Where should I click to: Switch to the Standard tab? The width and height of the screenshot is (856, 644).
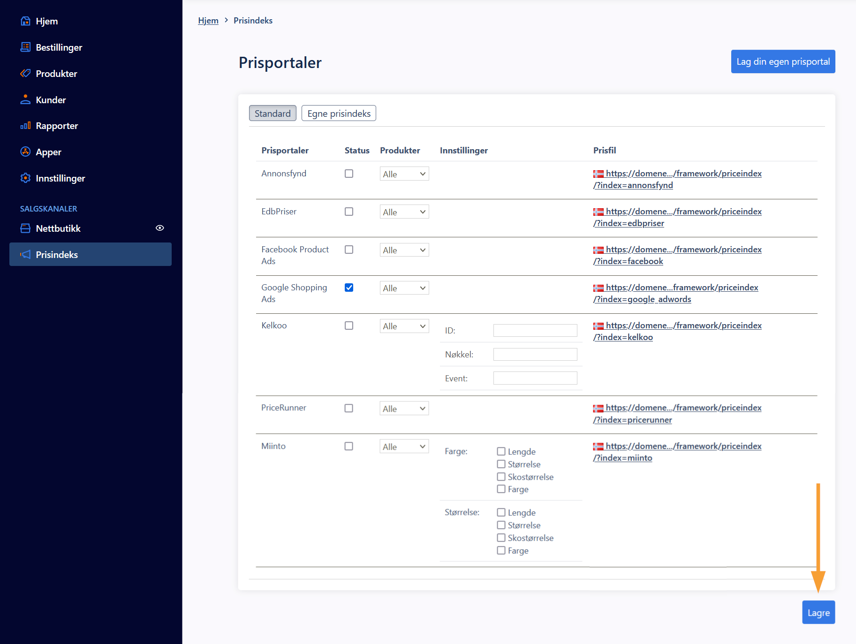[273, 114]
